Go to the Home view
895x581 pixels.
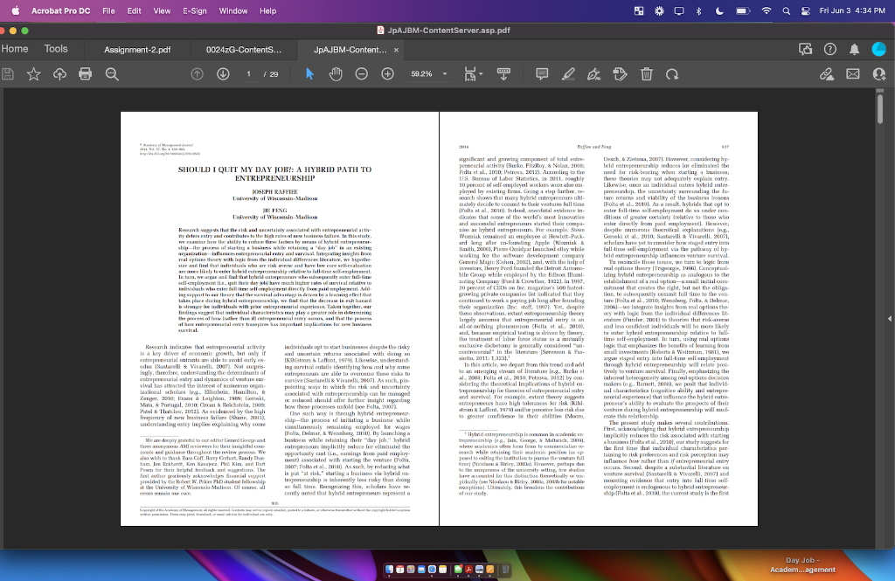tap(15, 49)
